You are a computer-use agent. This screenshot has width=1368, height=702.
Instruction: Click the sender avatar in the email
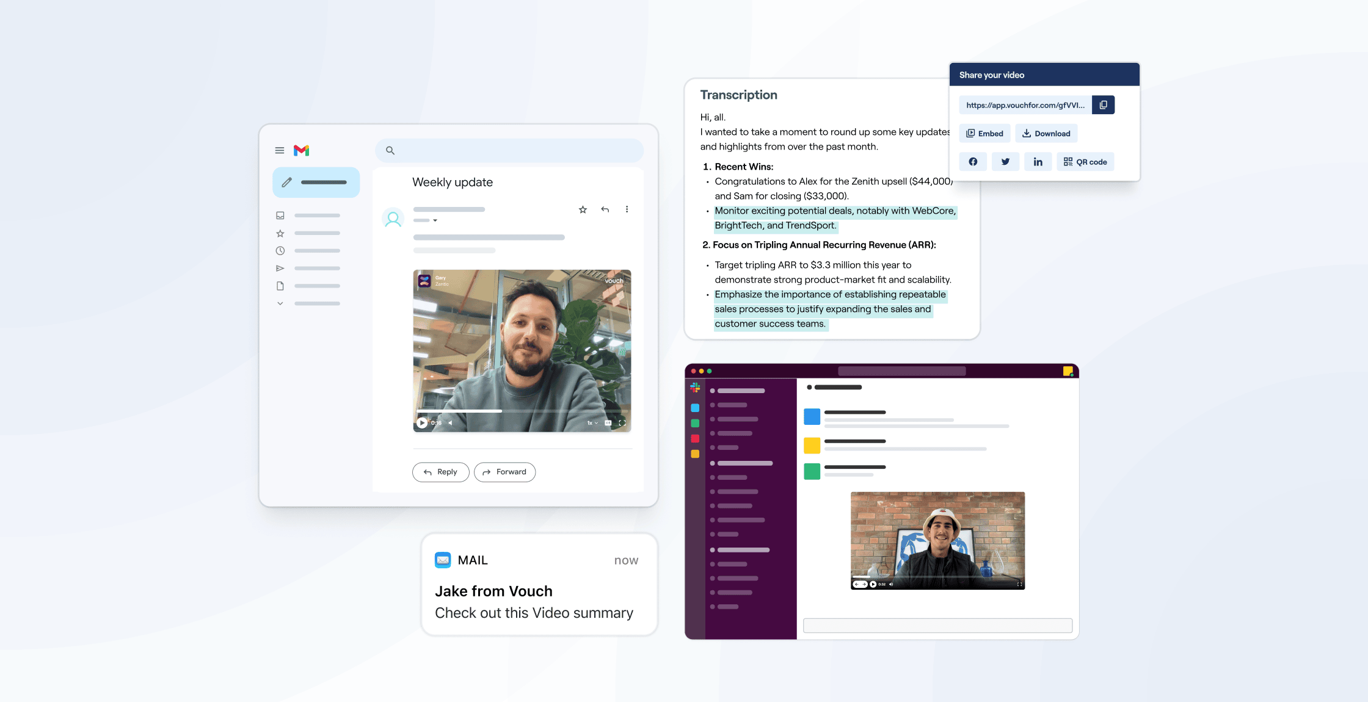click(393, 219)
